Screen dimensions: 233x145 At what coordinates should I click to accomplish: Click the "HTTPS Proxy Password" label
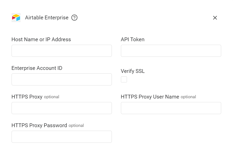click(39, 125)
